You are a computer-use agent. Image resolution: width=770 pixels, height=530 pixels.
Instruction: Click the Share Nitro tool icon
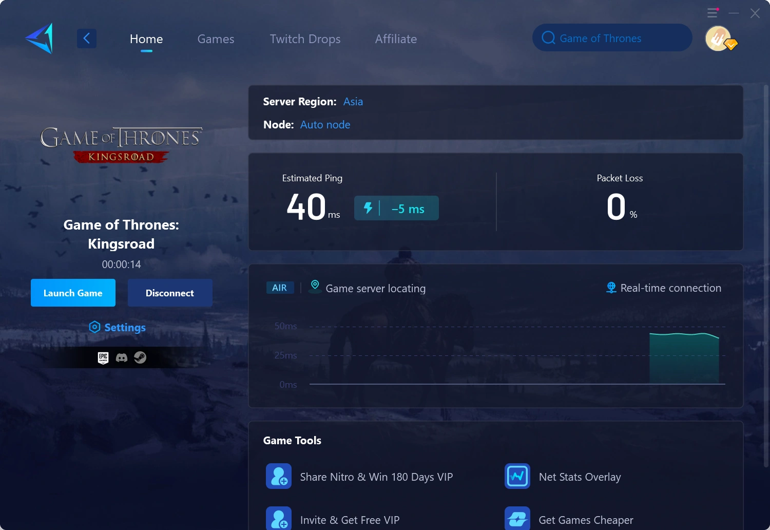279,476
